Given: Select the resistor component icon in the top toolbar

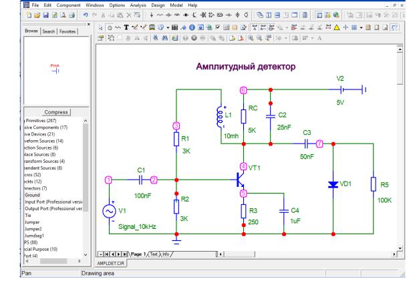Looking at the screenshot, I should pyautogui.click(x=160, y=15).
